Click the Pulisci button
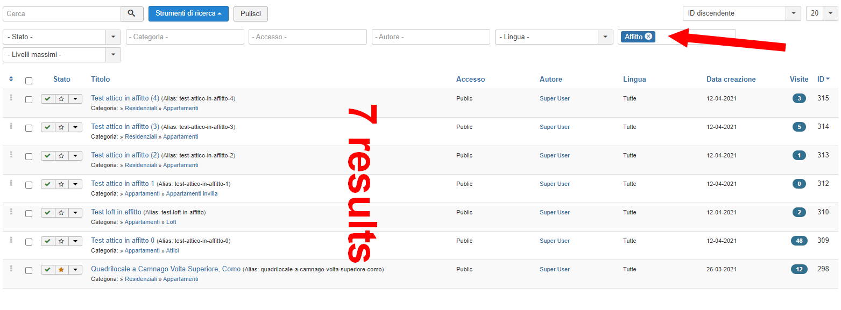This screenshot has height=310, width=841. tap(250, 14)
